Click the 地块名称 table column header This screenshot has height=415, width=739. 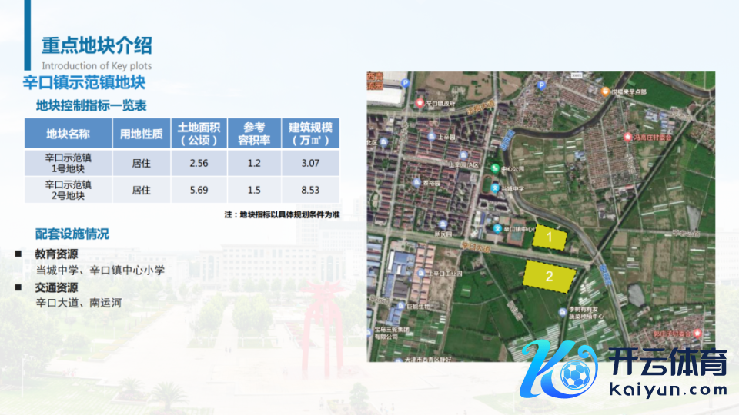pos(69,134)
